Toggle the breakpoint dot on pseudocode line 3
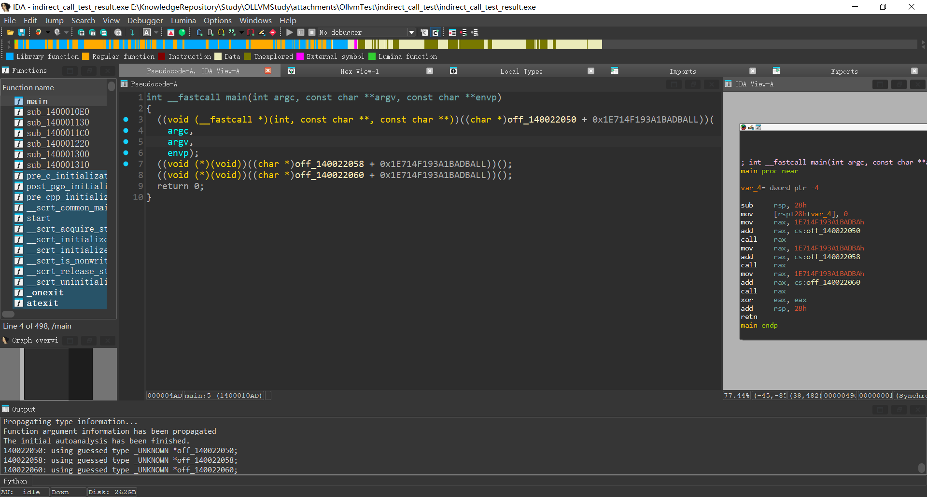The image size is (927, 497). pos(126,119)
